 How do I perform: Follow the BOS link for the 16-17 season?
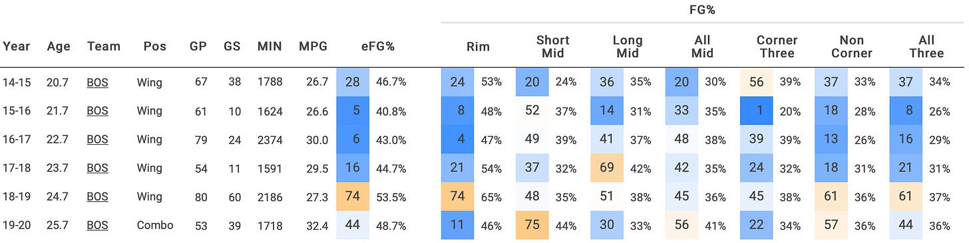tap(97, 140)
